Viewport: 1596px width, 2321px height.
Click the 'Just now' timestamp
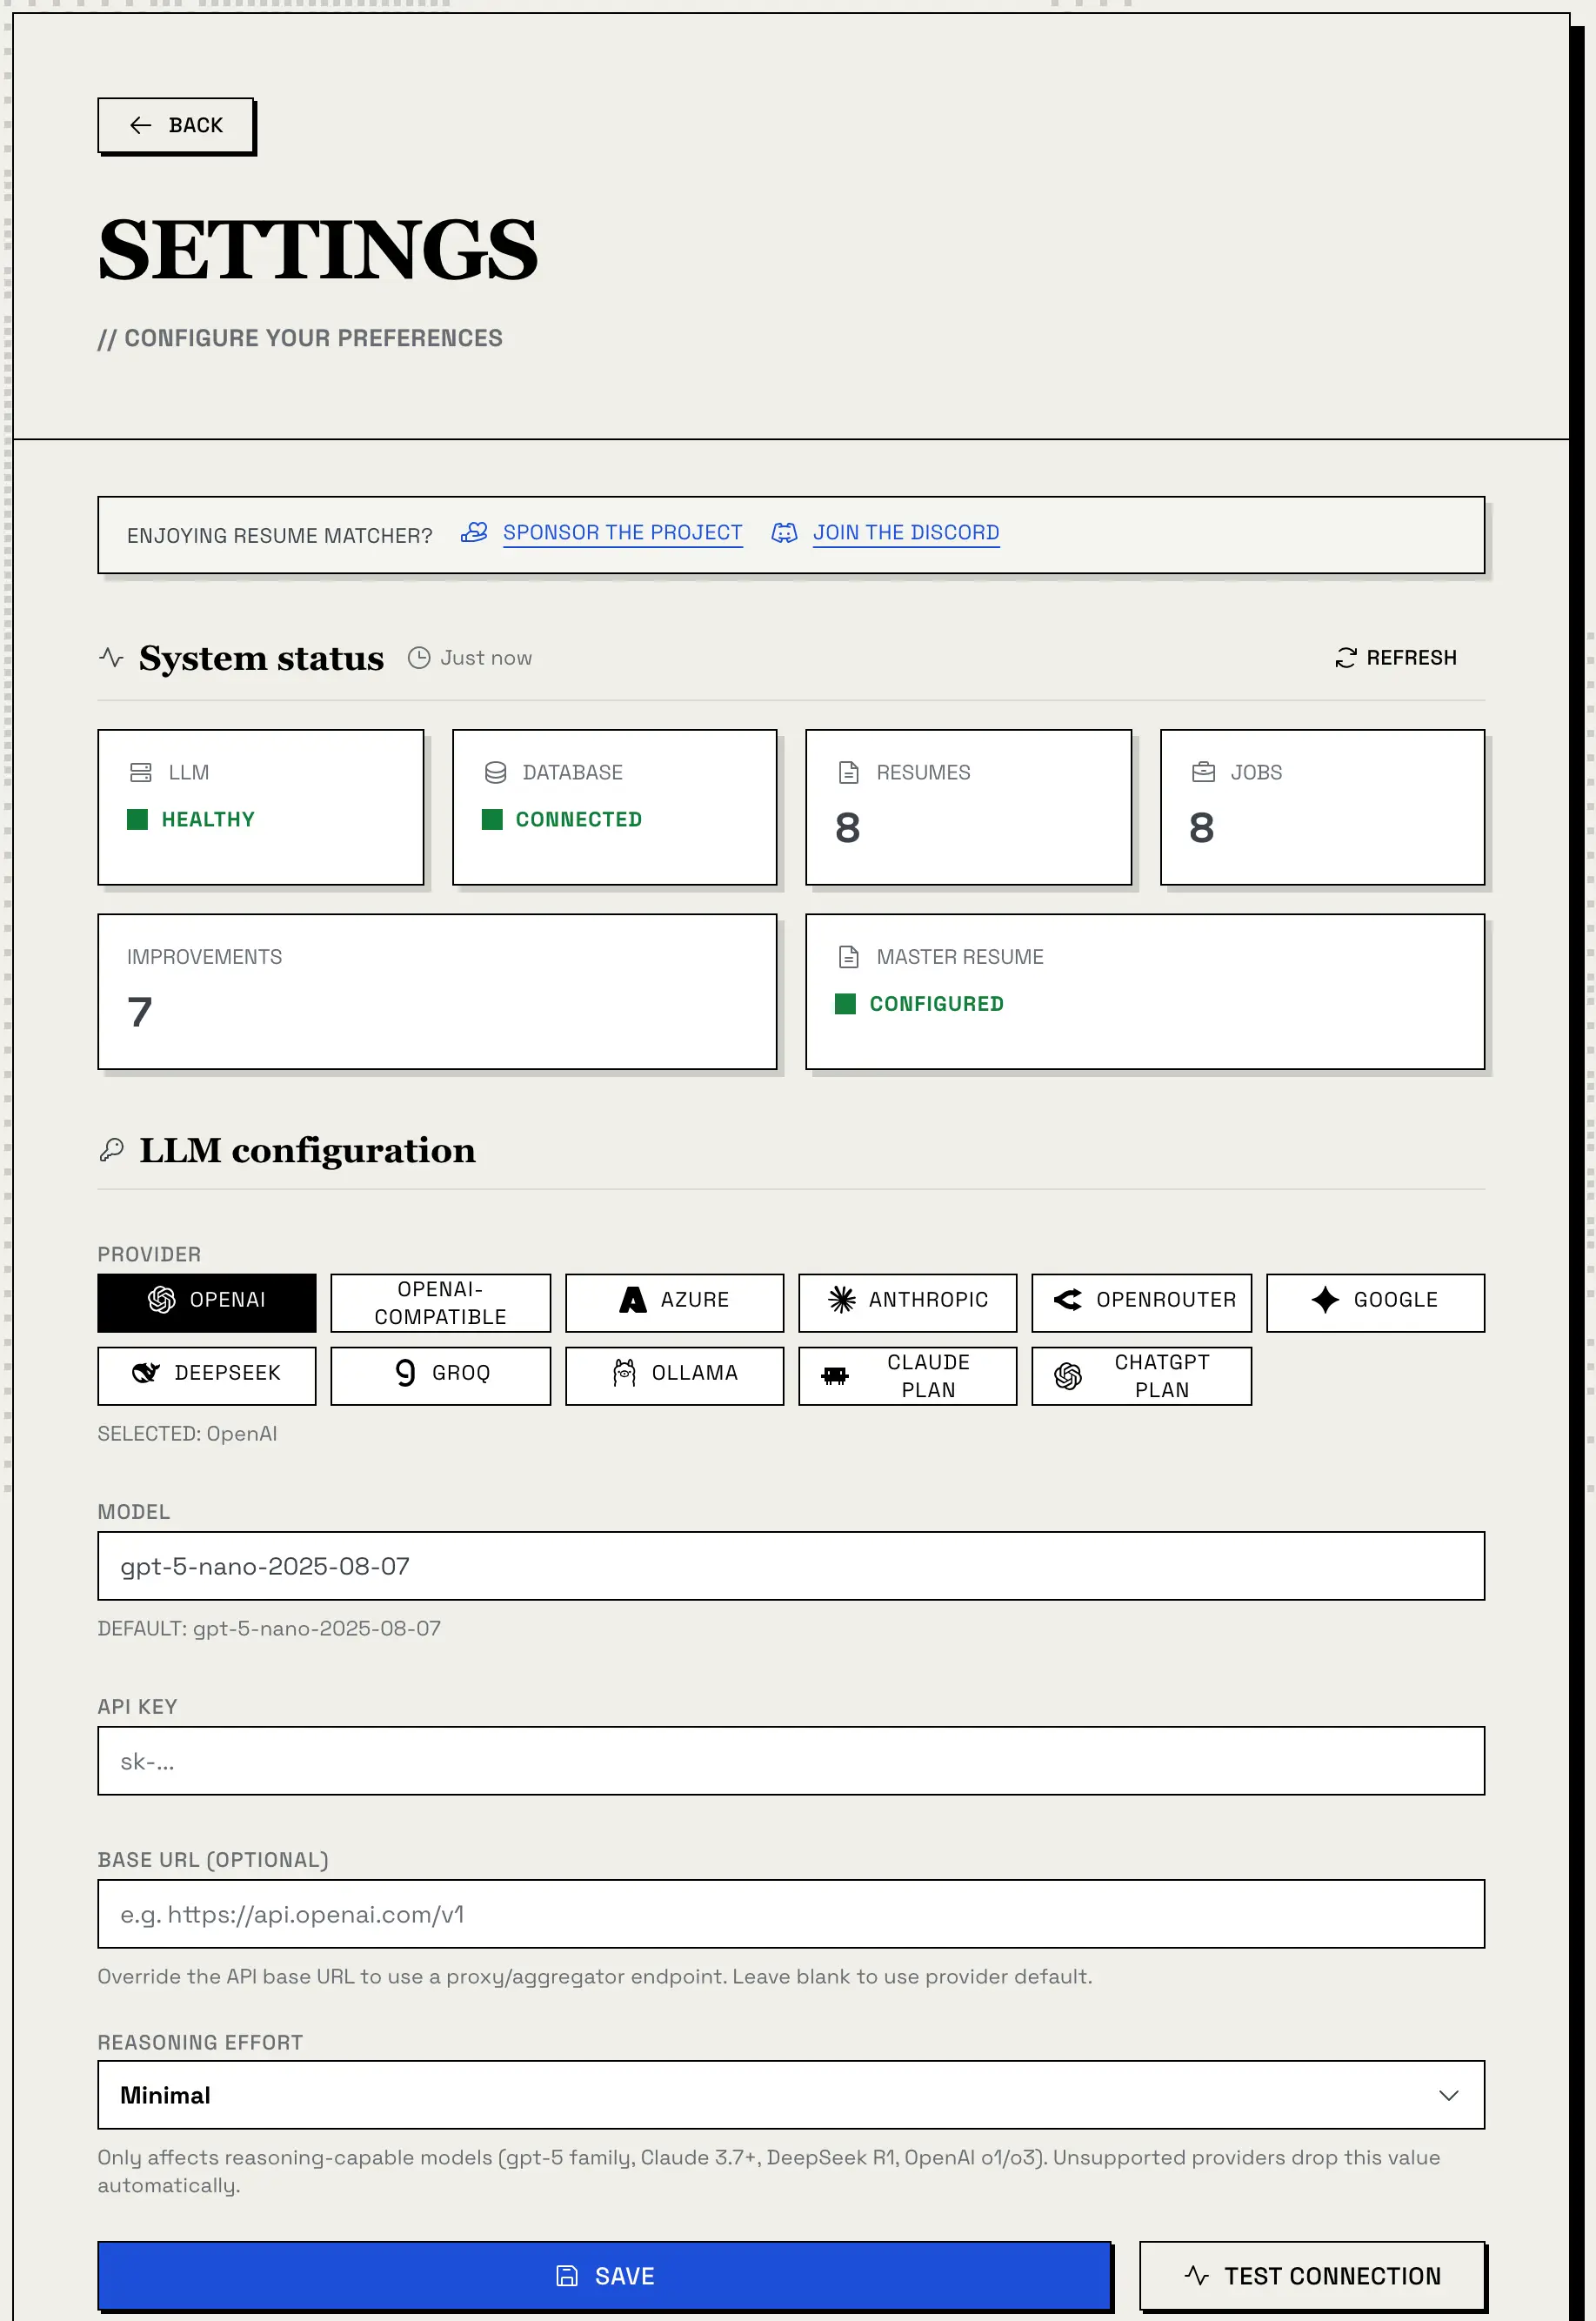coord(486,658)
